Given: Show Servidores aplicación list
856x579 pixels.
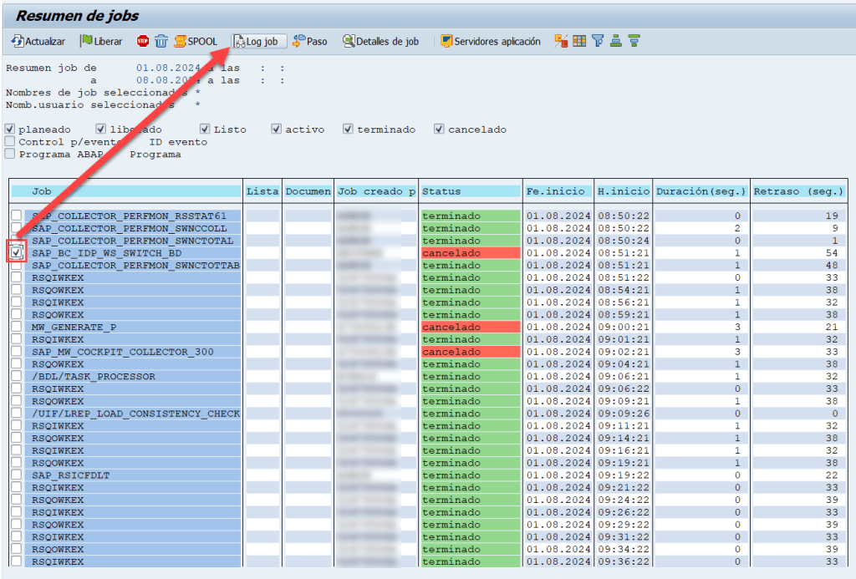Looking at the screenshot, I should (x=491, y=41).
